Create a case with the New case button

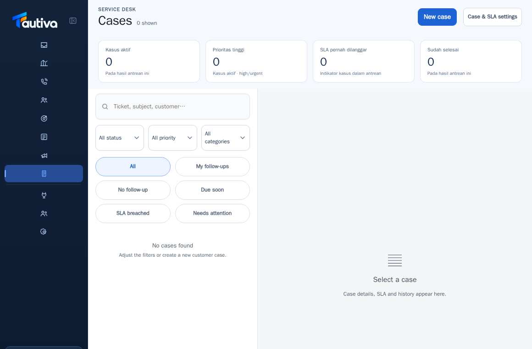pyautogui.click(x=437, y=17)
